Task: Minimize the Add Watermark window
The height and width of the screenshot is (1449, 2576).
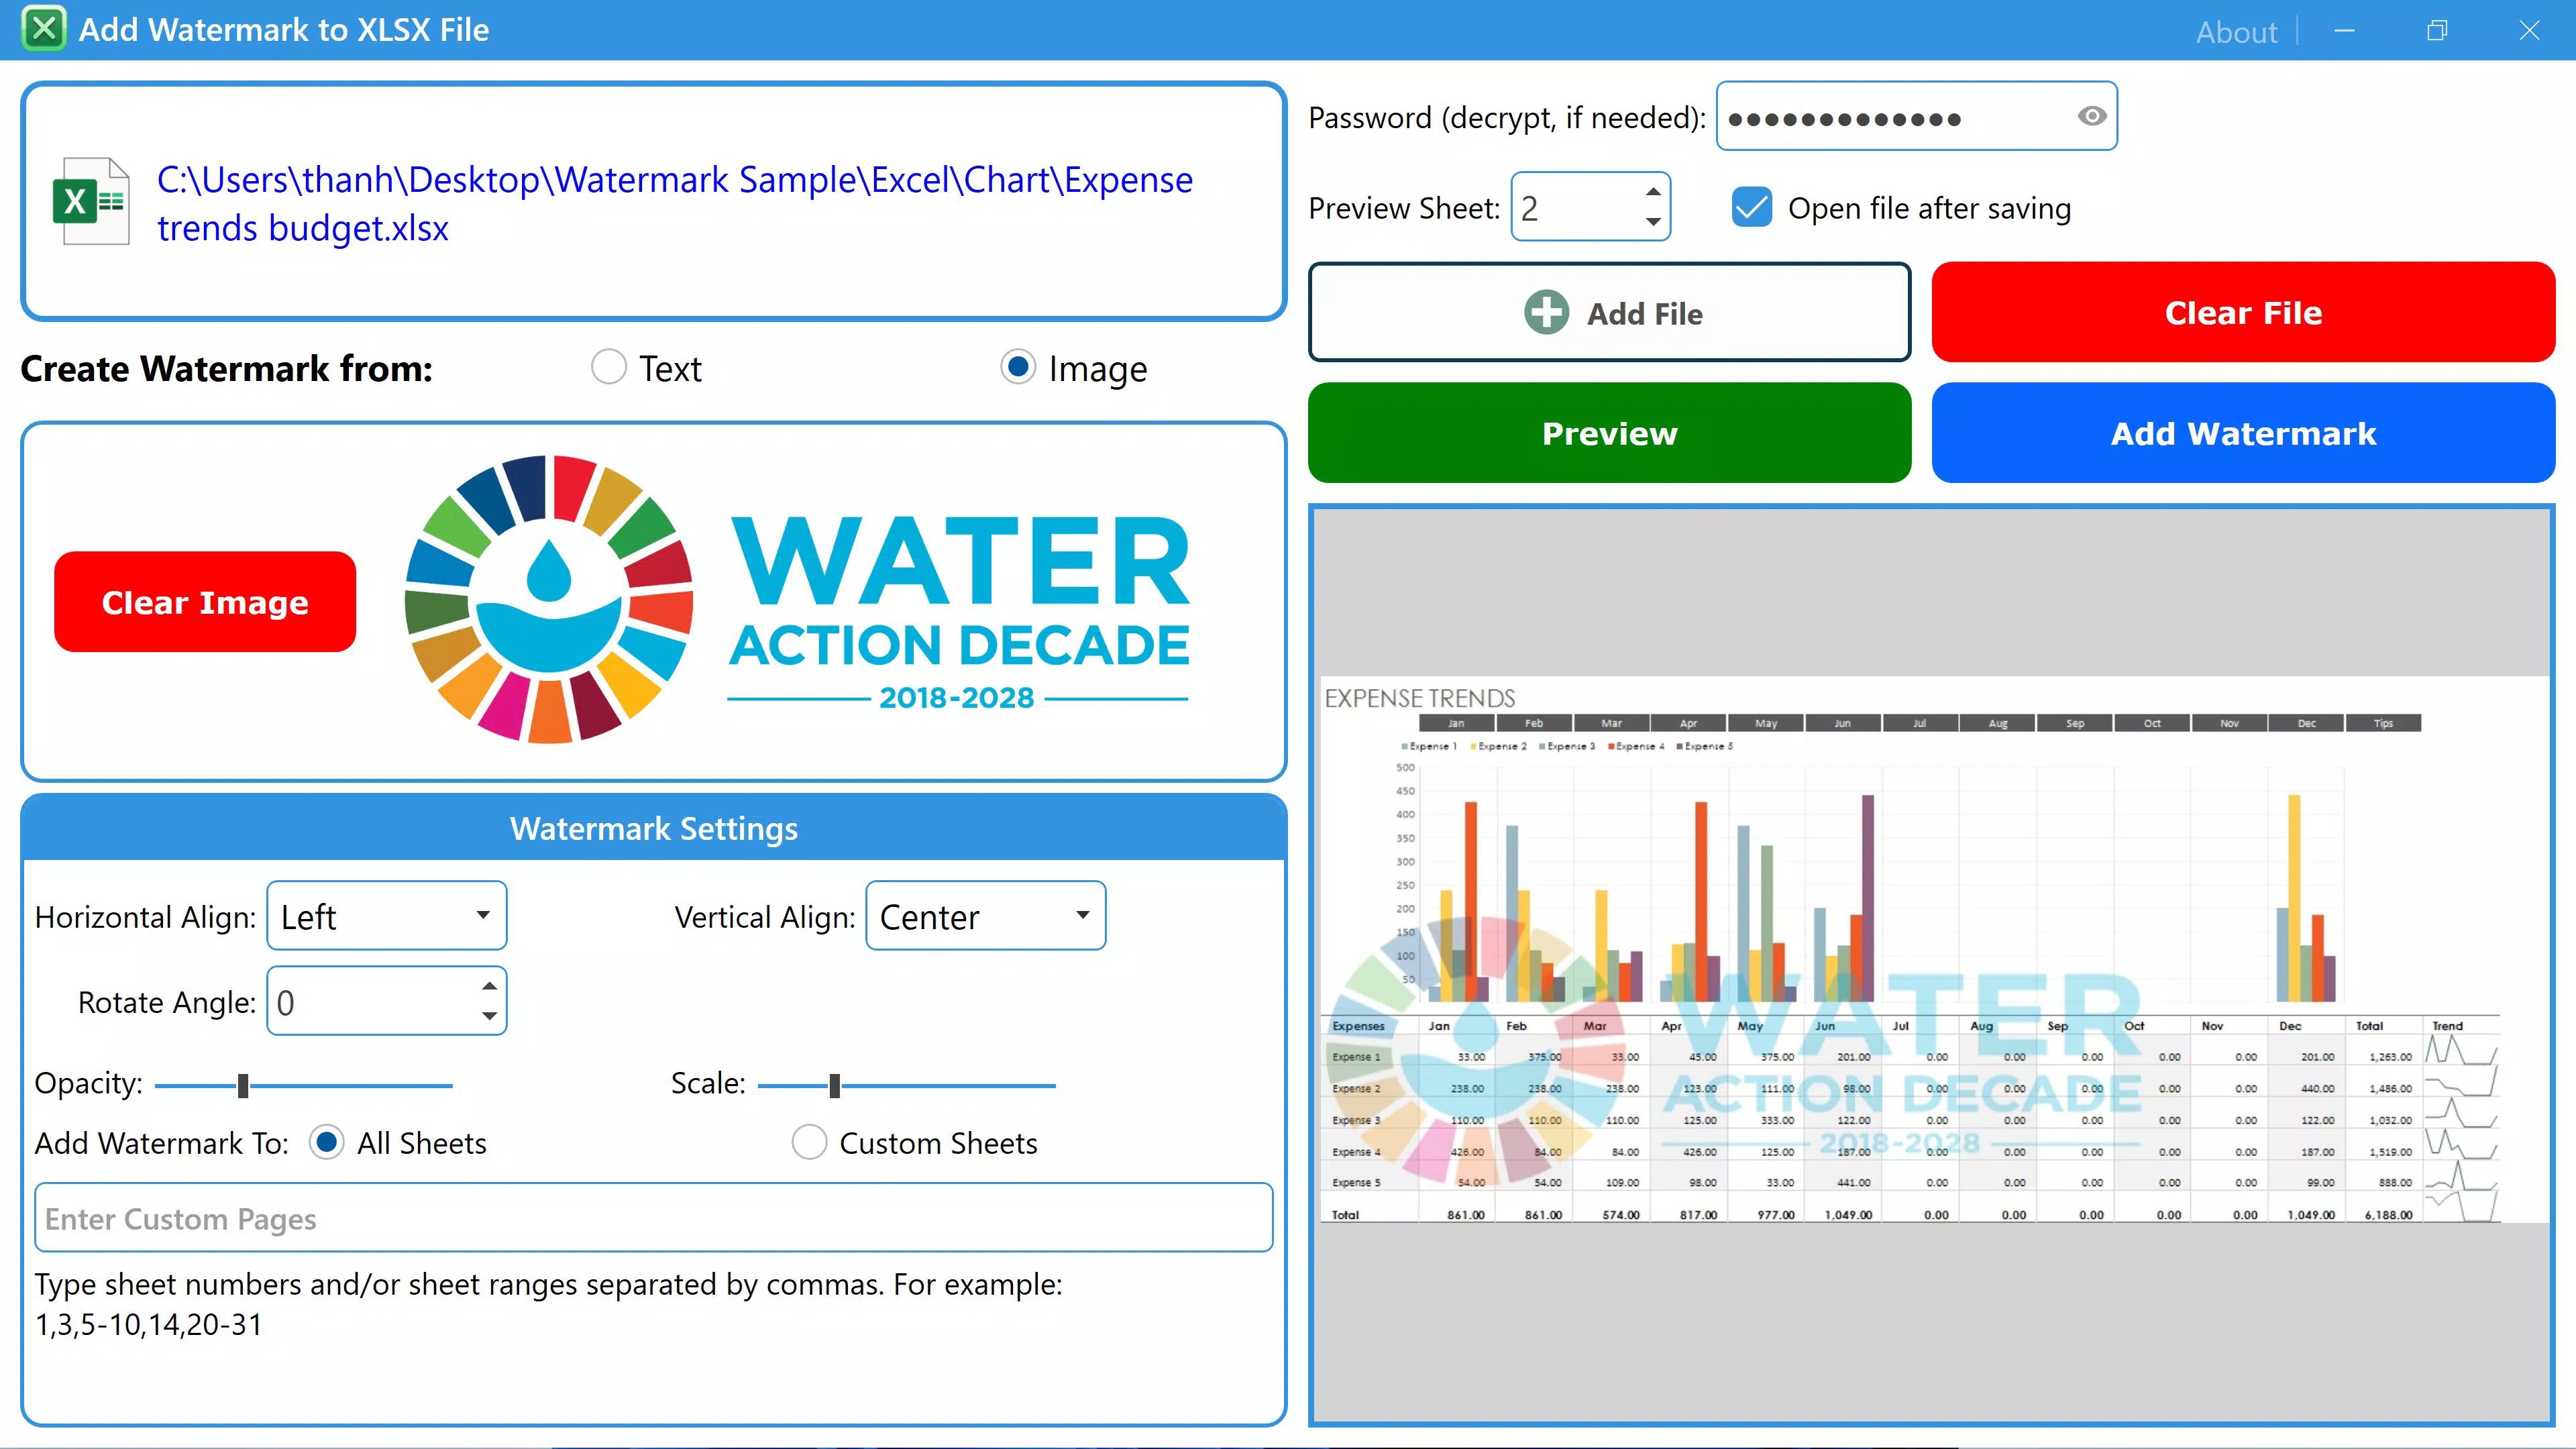Action: tap(2344, 31)
